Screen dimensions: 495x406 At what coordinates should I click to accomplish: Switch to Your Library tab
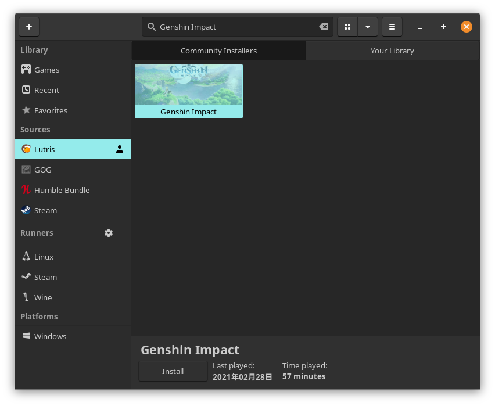(x=392, y=51)
